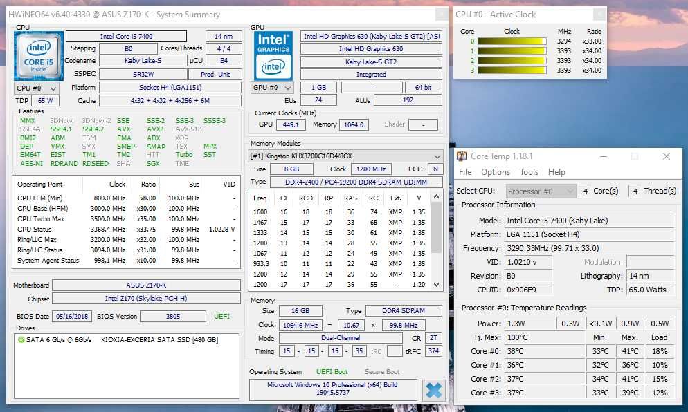Click the Core #0 temperature 38°C reading

[544, 351]
